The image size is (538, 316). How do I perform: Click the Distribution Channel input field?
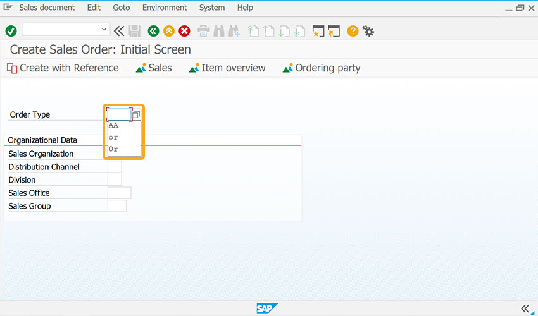tap(115, 167)
